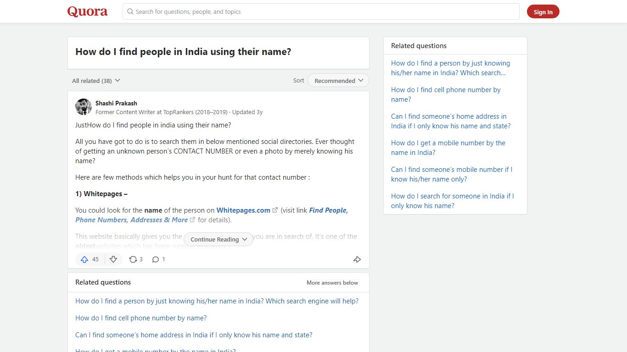Visit the Whitepages.com link
This screenshot has height=352, width=627.
click(x=243, y=210)
